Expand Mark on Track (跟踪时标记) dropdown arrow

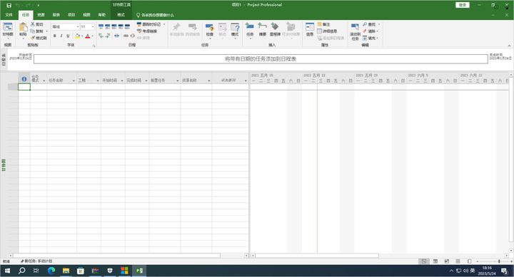coord(164,24)
